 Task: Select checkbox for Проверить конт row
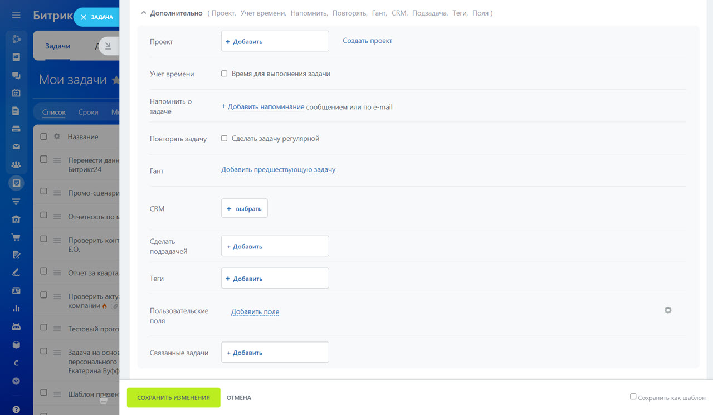coord(44,239)
